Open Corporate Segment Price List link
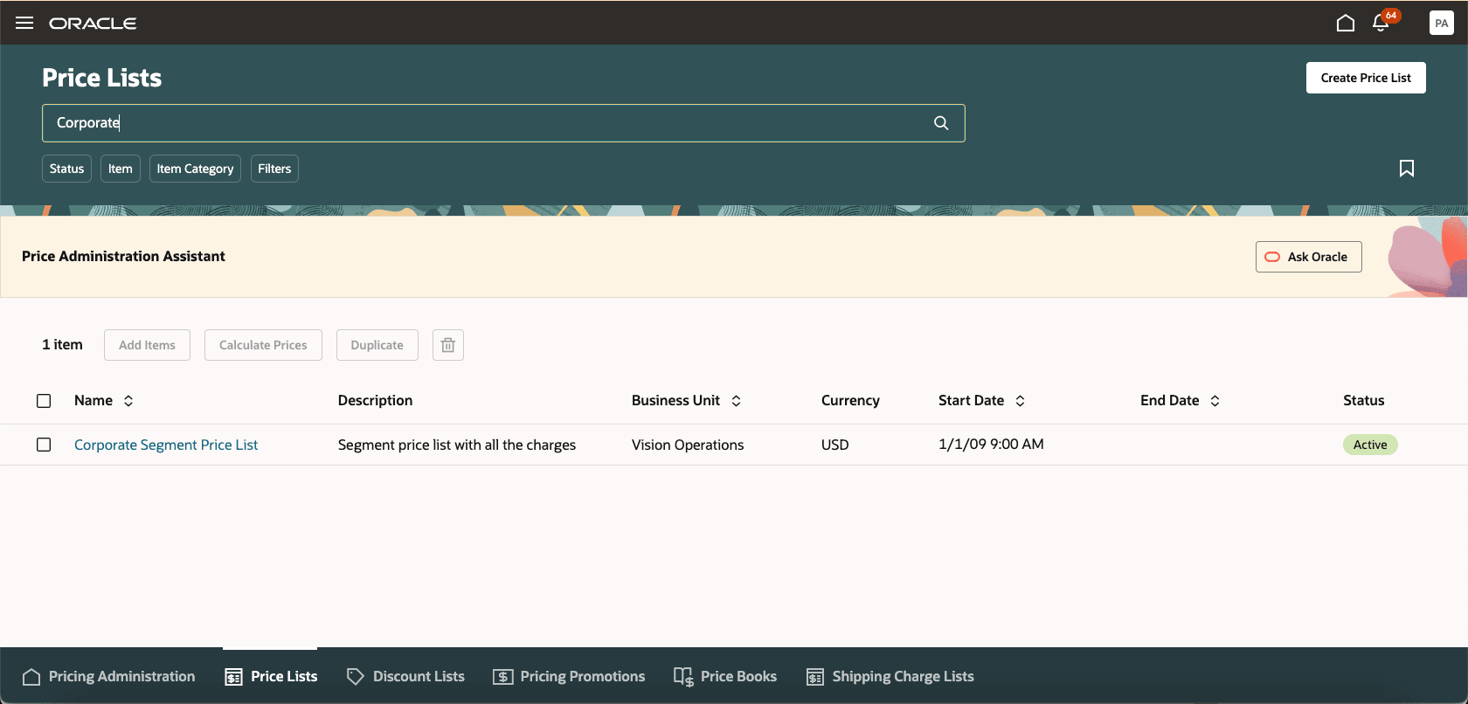Image resolution: width=1468 pixels, height=704 pixels. click(x=166, y=445)
